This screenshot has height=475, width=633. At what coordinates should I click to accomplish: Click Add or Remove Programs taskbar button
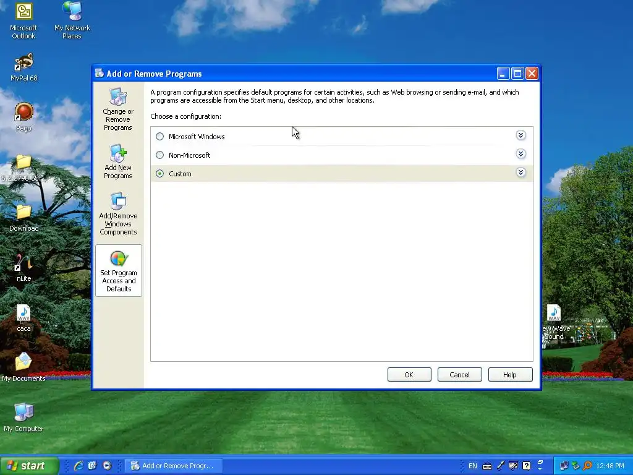coord(173,466)
